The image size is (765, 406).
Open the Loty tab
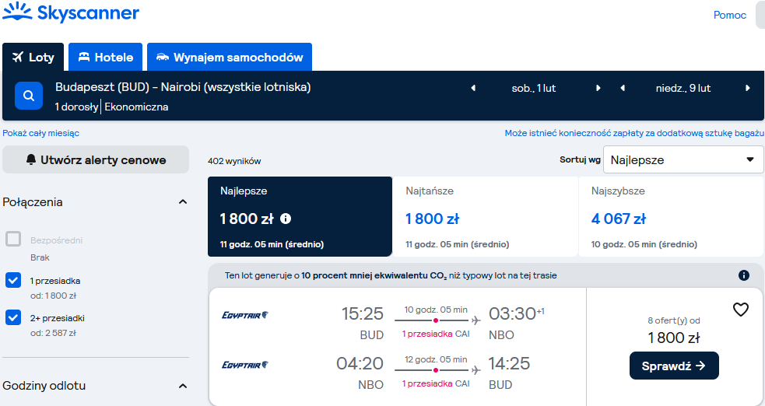(33, 57)
